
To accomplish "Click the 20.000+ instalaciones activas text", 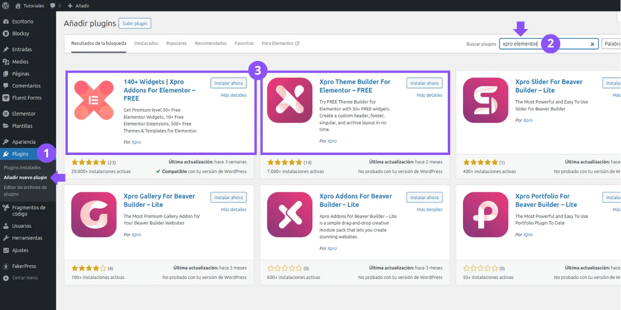I will click(101, 171).
